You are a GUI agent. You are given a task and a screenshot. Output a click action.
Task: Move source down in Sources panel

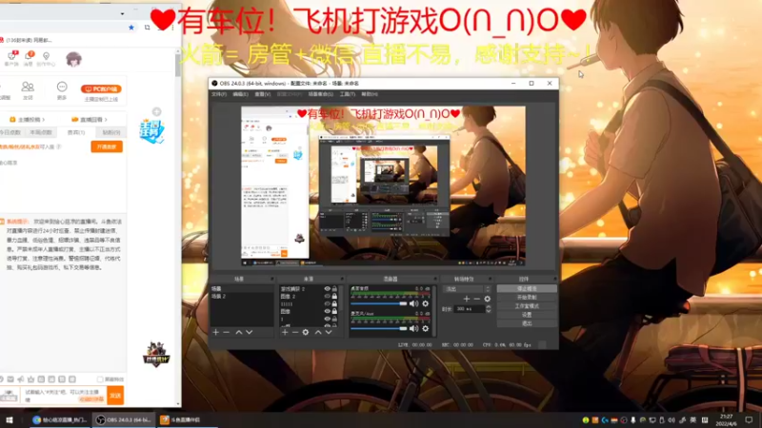329,332
